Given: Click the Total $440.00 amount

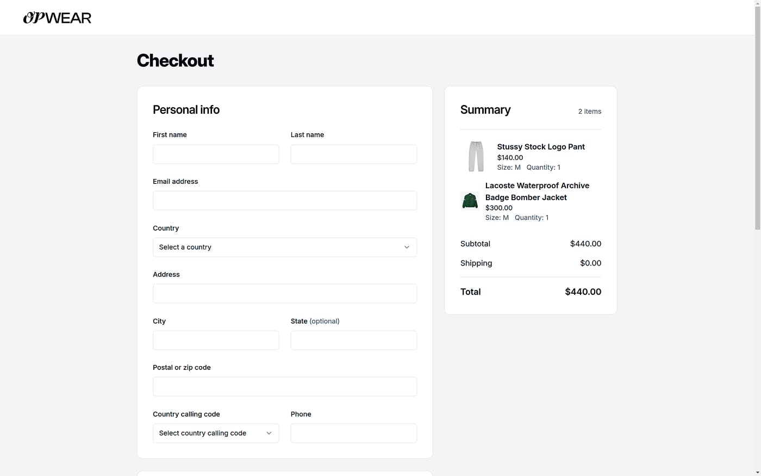Looking at the screenshot, I should [583, 292].
